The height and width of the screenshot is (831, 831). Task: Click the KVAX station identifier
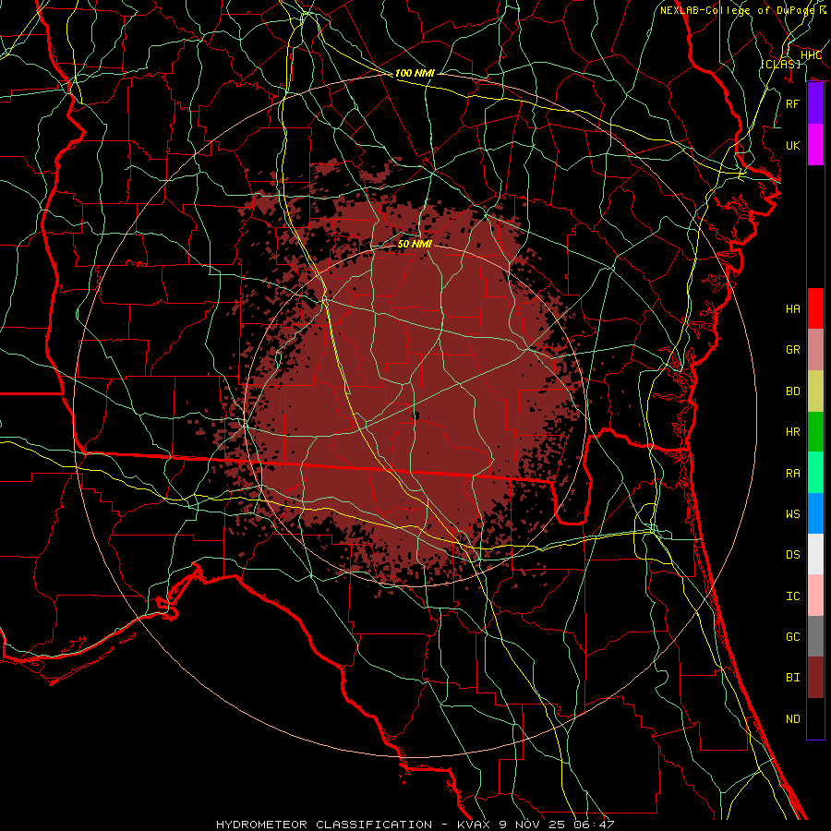click(474, 825)
